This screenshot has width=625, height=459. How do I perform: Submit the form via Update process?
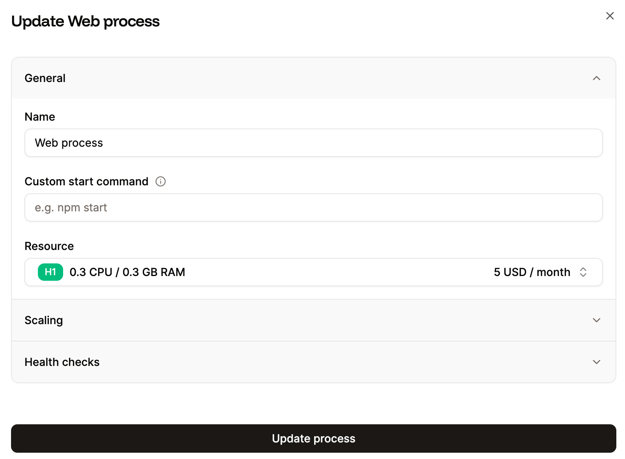point(313,438)
